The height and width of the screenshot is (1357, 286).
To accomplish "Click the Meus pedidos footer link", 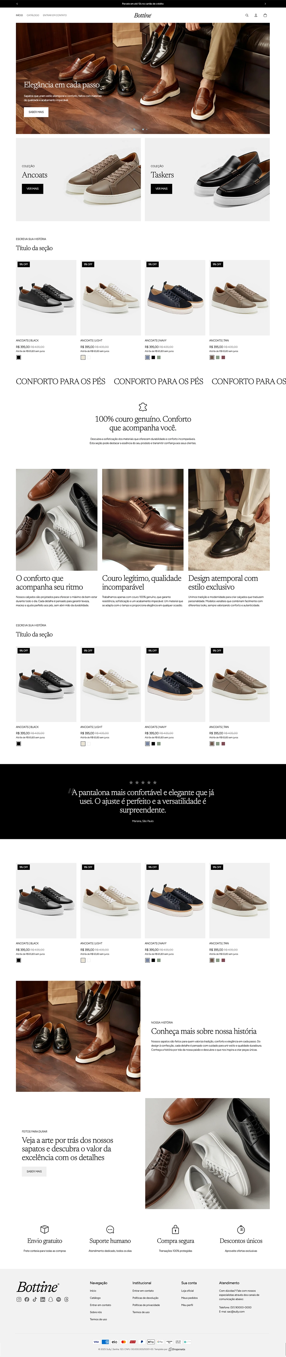I will 190,1298.
